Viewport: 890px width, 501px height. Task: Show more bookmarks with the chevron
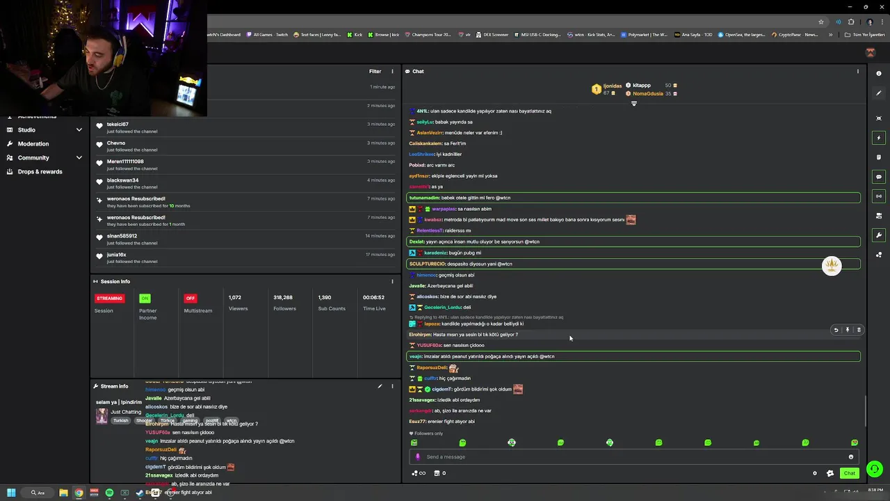(830, 35)
